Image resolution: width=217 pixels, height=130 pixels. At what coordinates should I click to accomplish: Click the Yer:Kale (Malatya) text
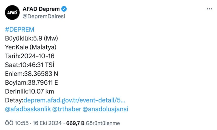click(31, 47)
